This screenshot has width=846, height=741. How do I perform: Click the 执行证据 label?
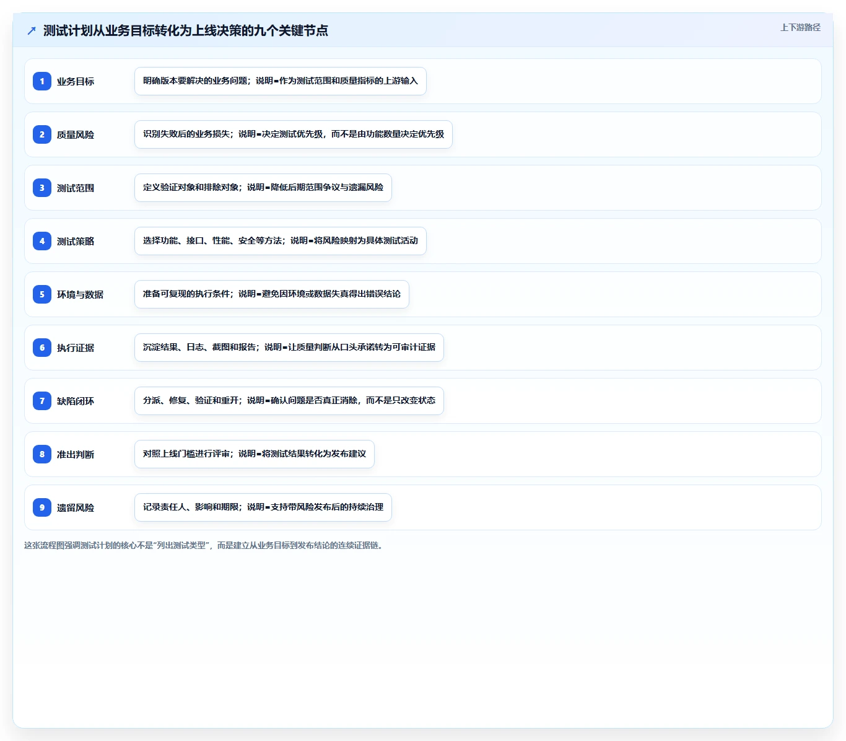click(76, 348)
